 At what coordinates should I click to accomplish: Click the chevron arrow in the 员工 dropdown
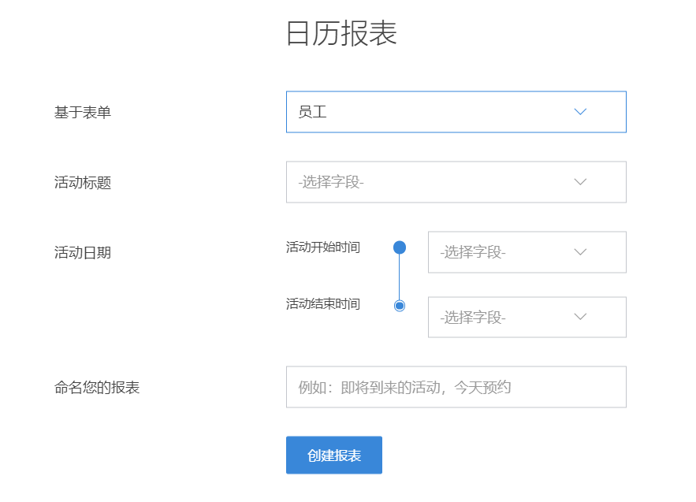(581, 112)
